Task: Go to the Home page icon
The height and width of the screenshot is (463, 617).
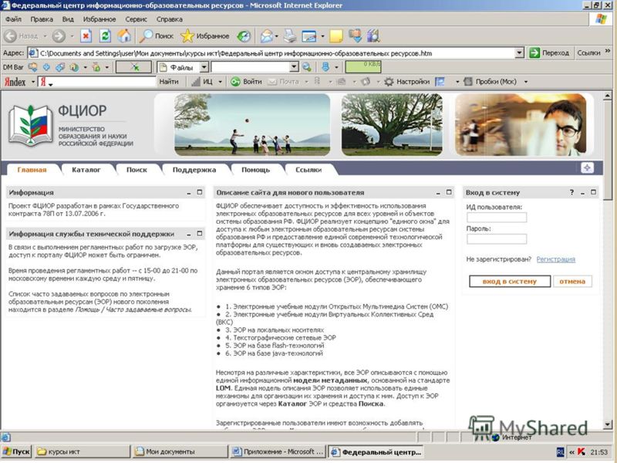Action: tap(124, 36)
